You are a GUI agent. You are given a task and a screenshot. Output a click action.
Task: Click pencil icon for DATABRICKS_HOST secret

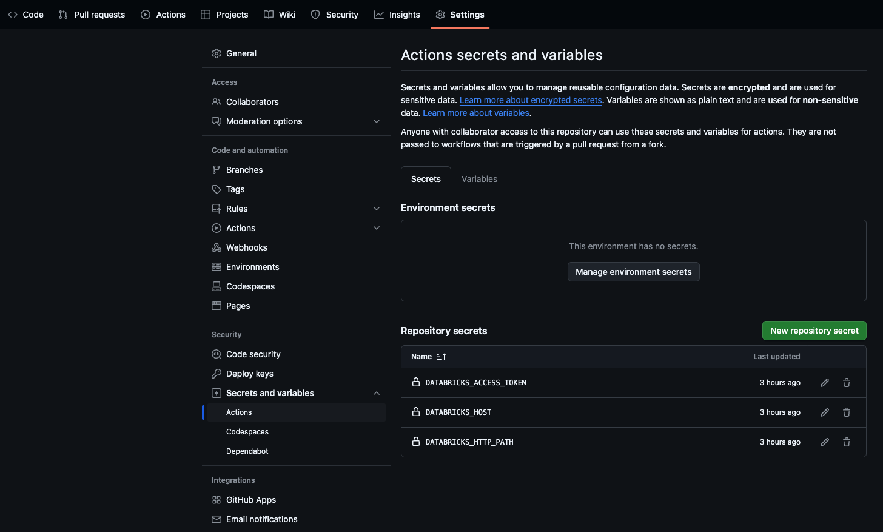pos(825,412)
